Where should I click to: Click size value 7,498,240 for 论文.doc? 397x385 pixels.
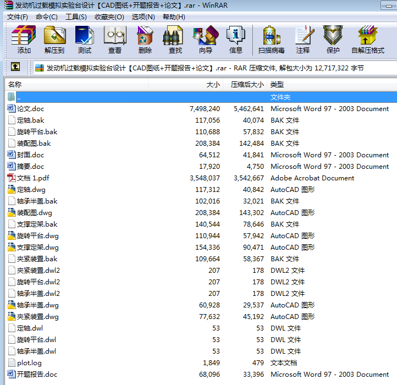click(x=205, y=109)
